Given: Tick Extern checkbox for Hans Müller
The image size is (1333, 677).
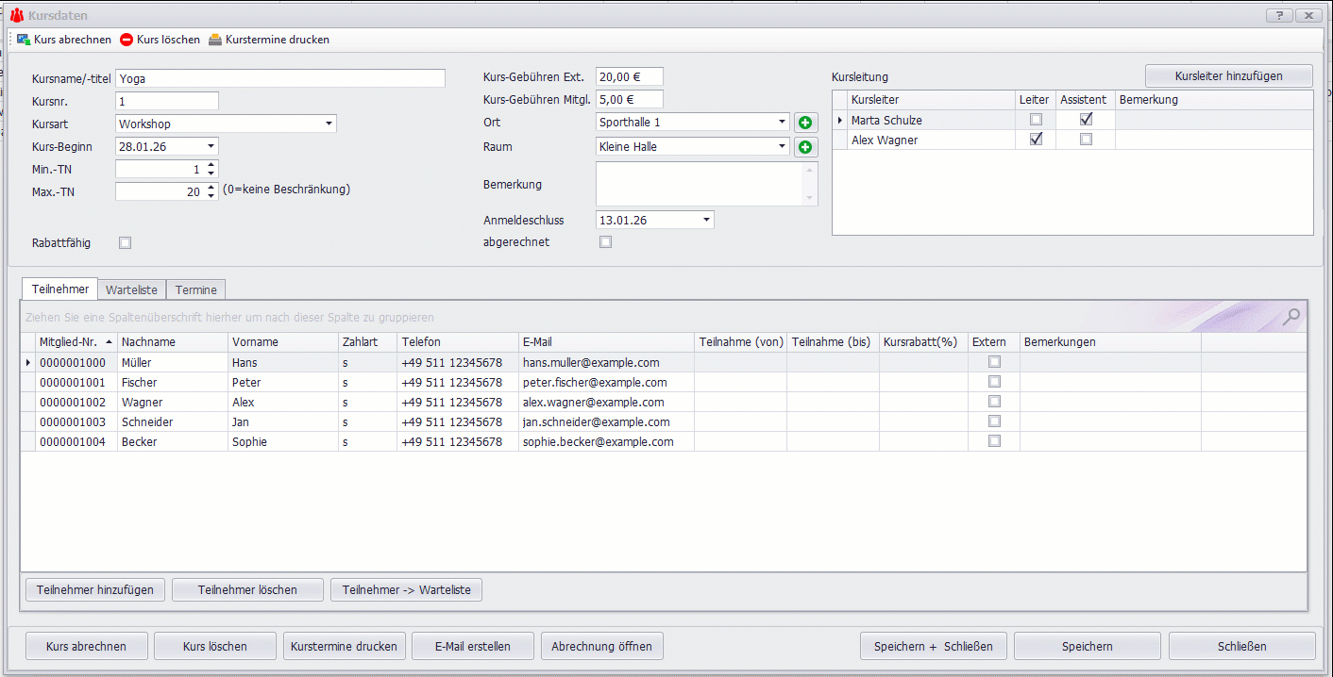Looking at the screenshot, I should tap(994, 362).
